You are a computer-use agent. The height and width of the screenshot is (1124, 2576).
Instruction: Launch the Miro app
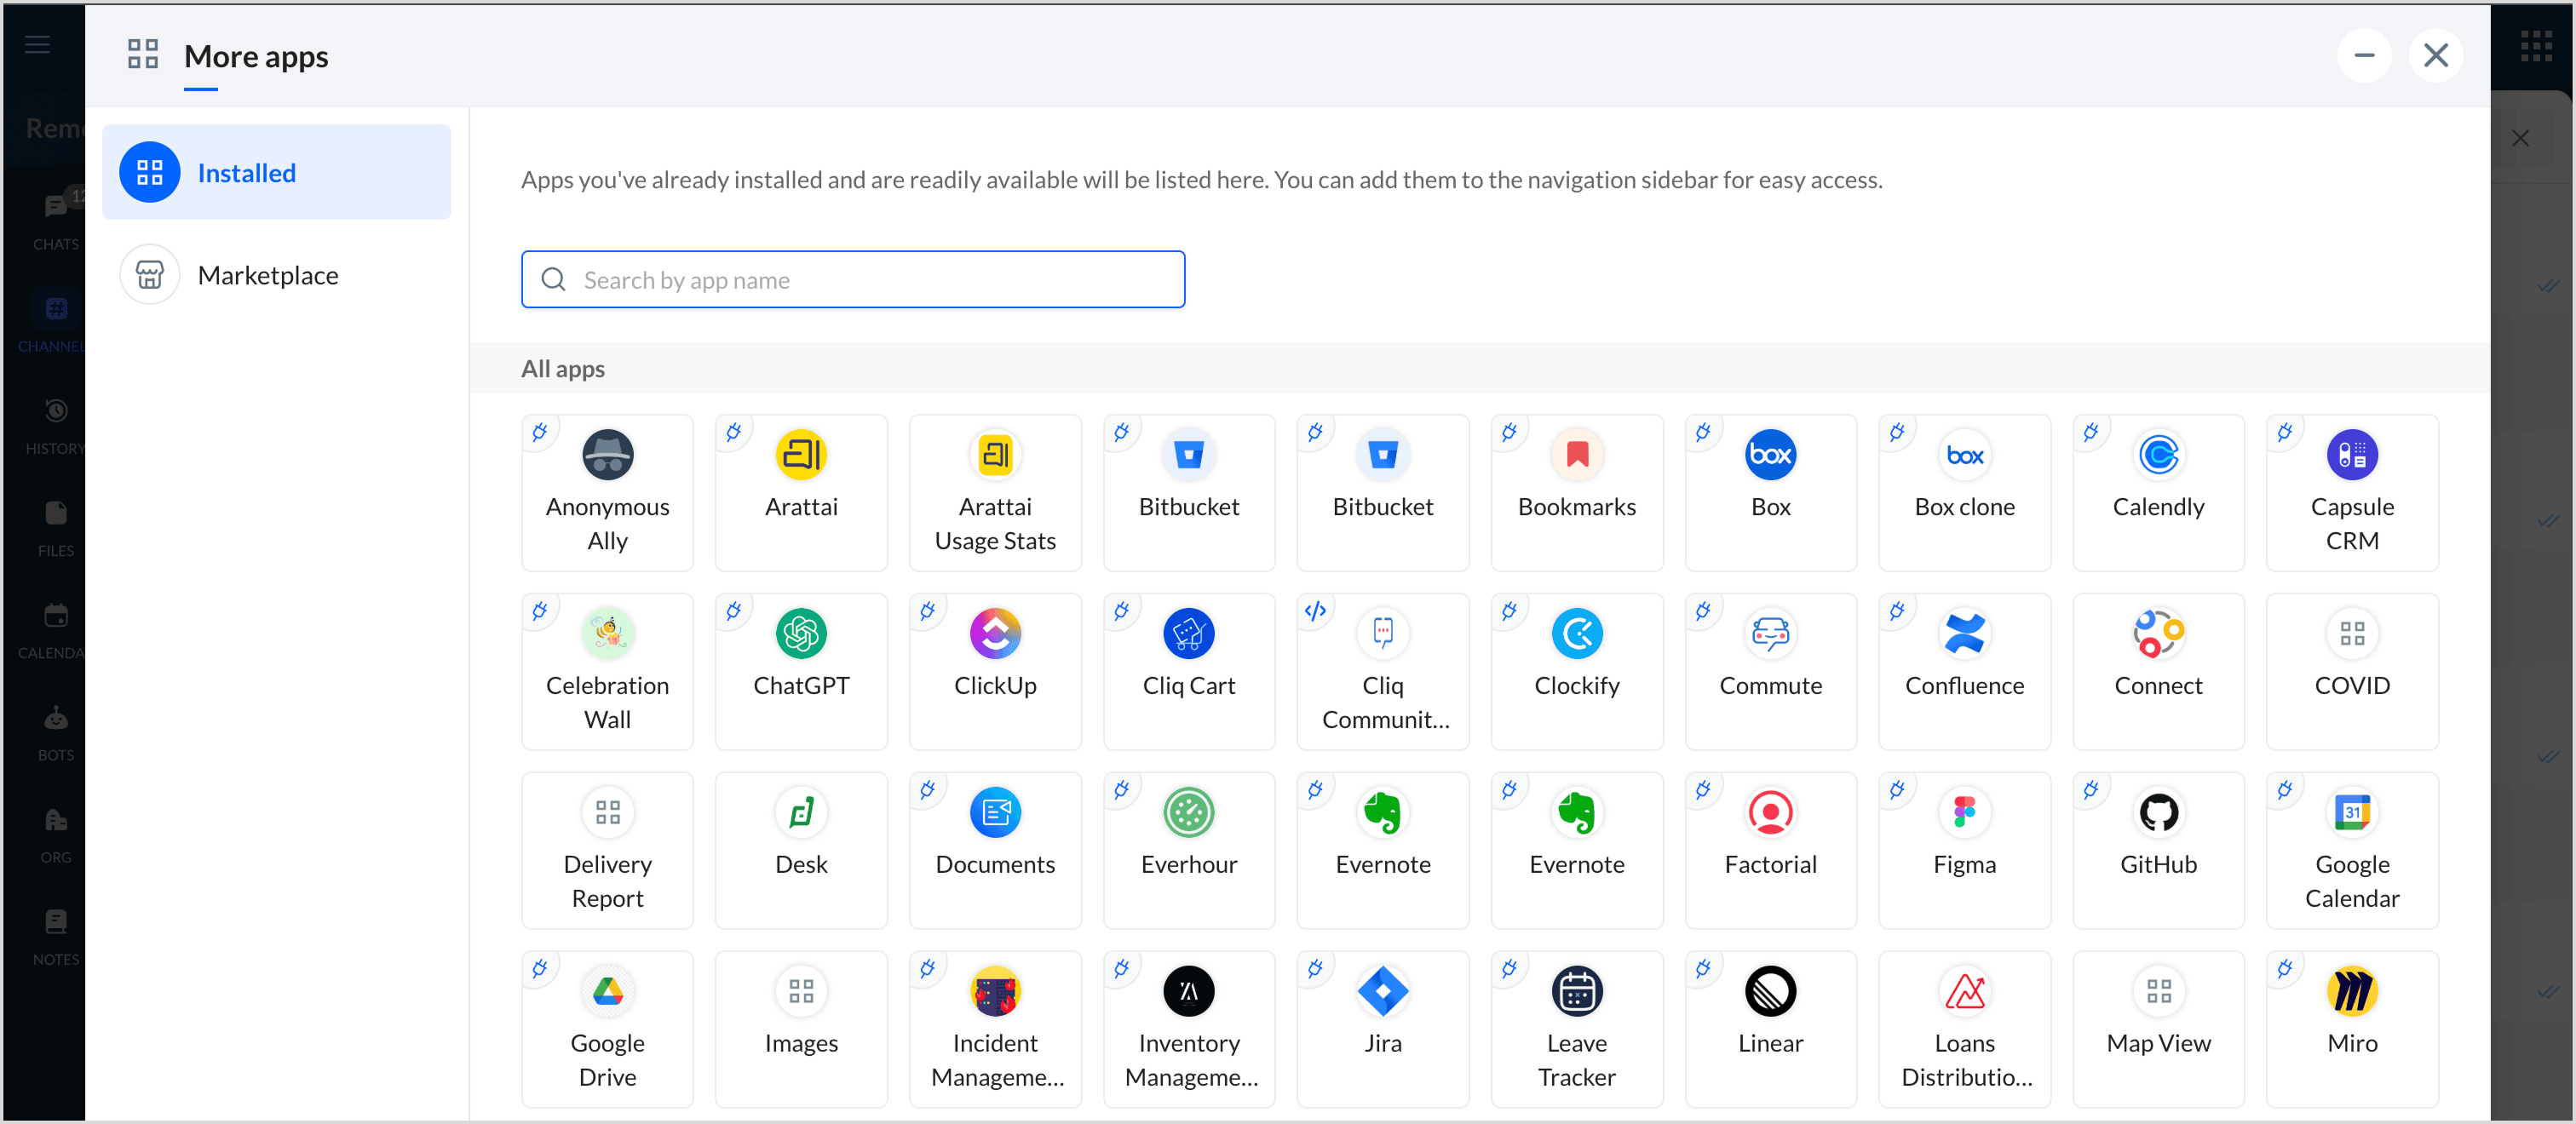click(x=2352, y=1030)
